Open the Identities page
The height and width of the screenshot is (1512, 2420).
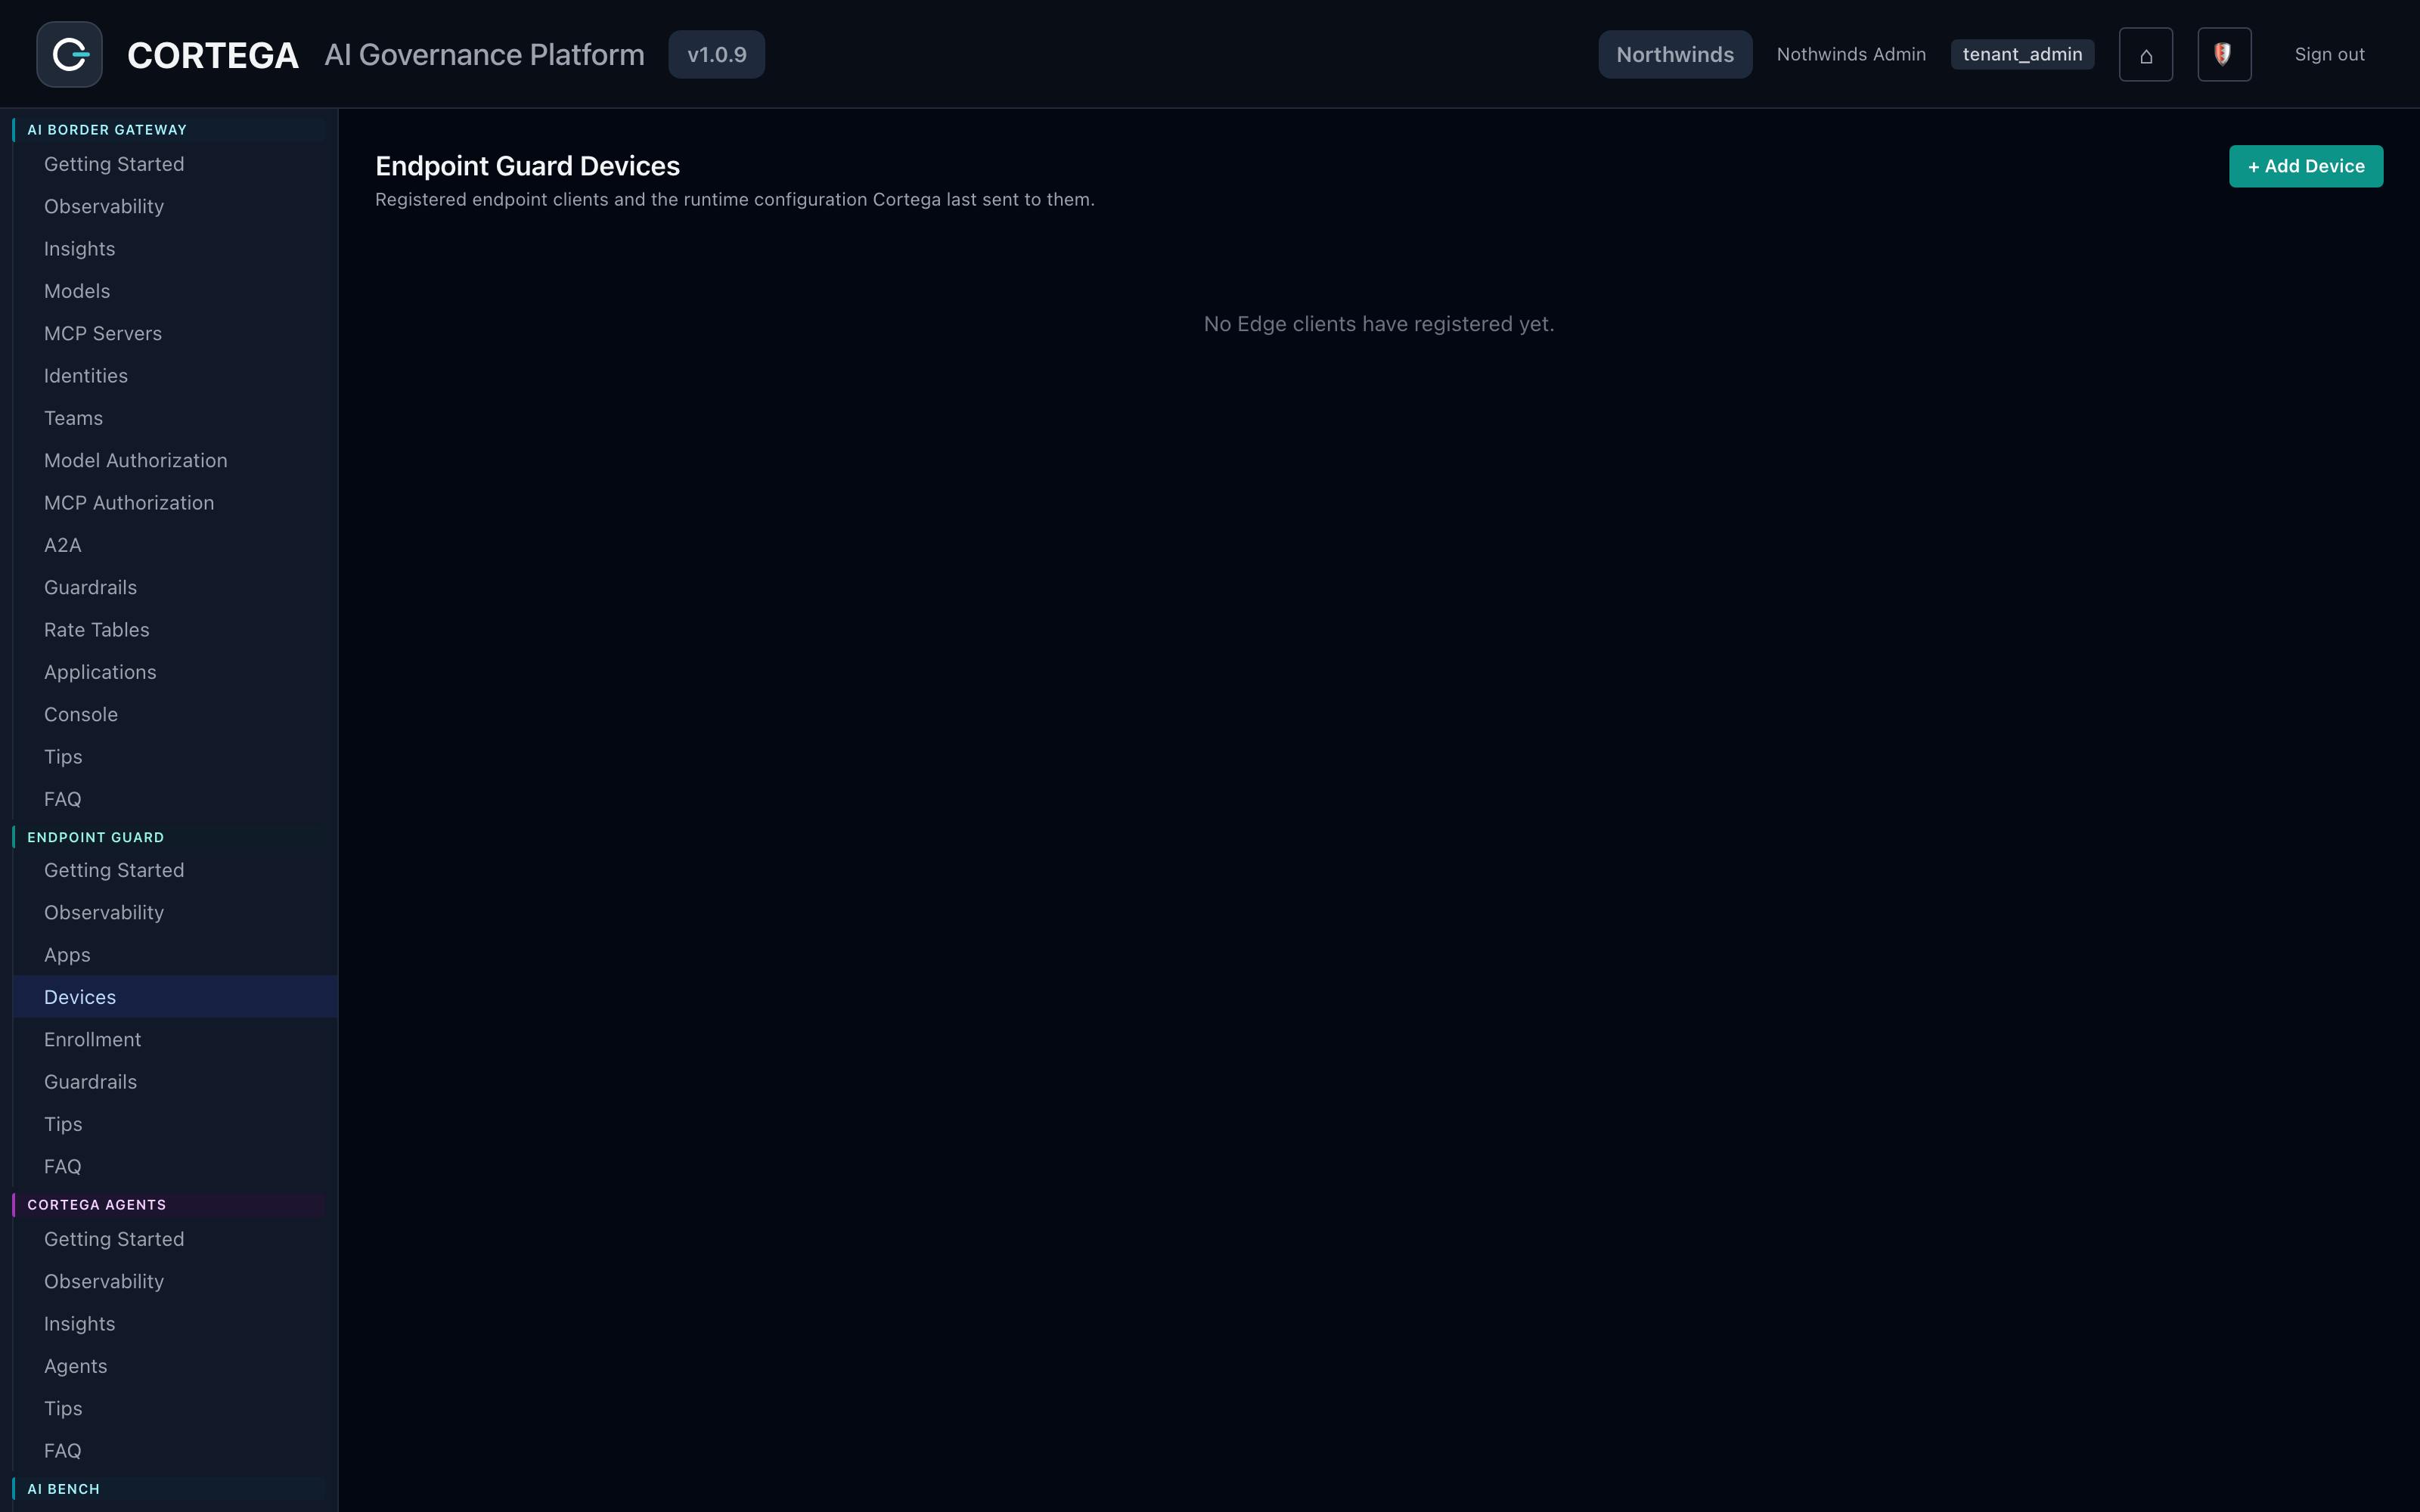click(175, 376)
